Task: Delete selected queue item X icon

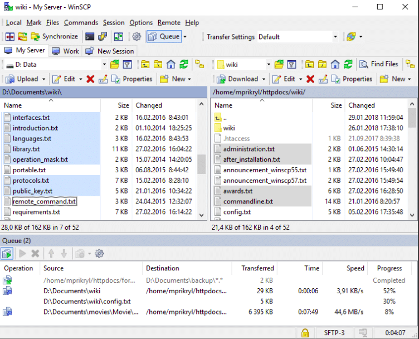Action: pyautogui.click(x=35, y=254)
